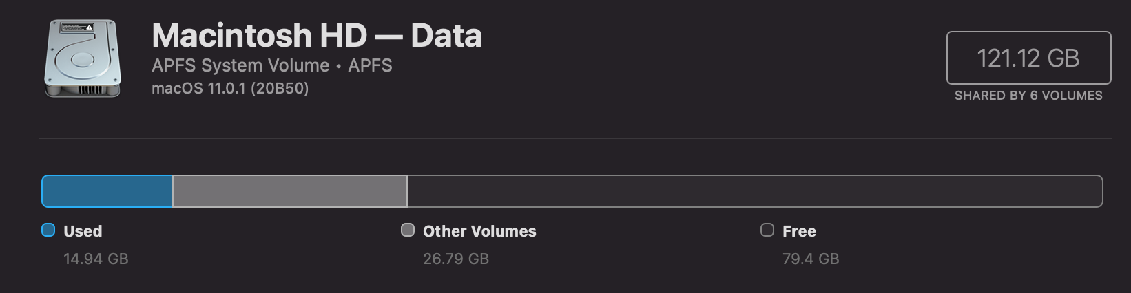Click the dark Free space bar segment
Screen dimensions: 1131x293
tap(754, 191)
